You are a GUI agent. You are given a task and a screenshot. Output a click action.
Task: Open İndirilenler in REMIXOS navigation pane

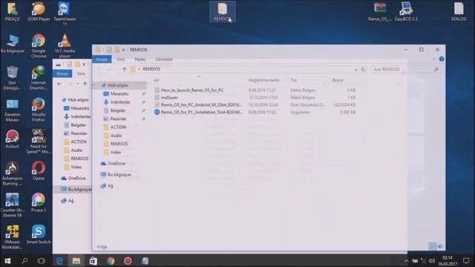coord(120,102)
